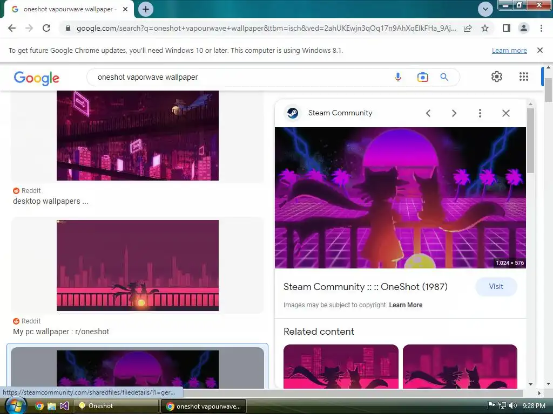Image resolution: width=553 pixels, height=414 pixels.
Task: Open the Chrome three-dot menu
Action: coord(541,28)
